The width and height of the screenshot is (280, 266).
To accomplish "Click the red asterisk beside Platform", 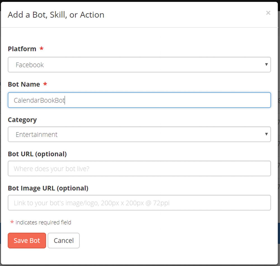I will coord(41,49).
